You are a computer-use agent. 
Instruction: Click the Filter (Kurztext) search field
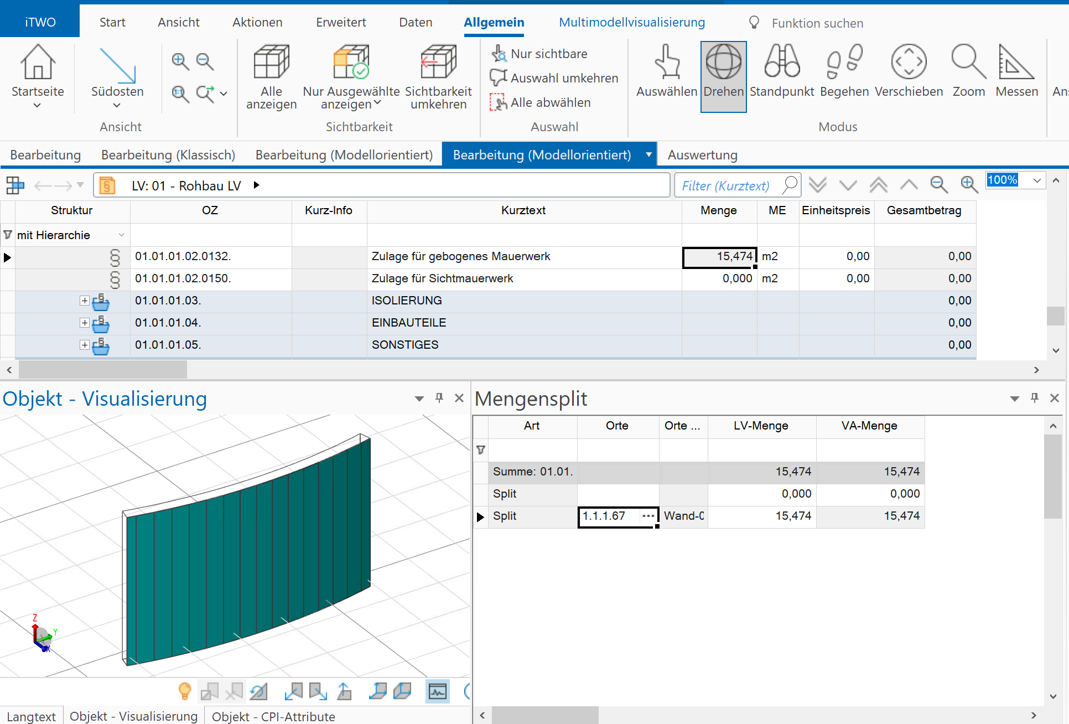click(x=725, y=185)
